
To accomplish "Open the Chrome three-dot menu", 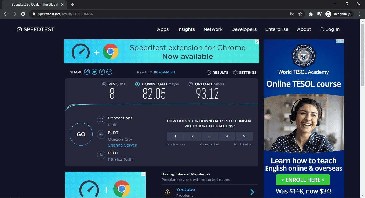I will (x=359, y=14).
